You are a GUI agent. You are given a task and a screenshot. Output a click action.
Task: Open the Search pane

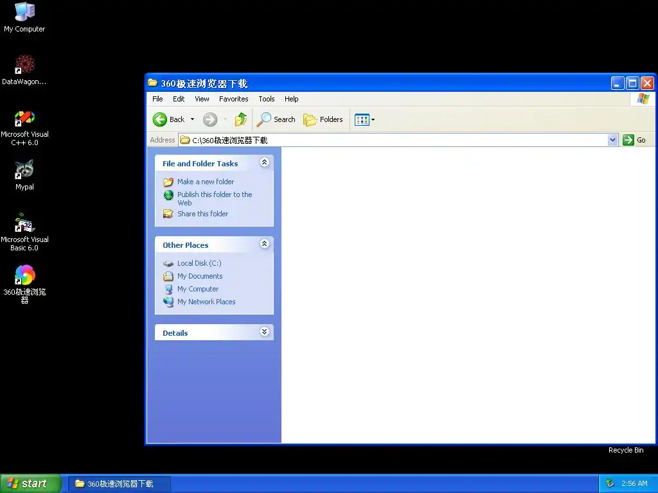click(276, 119)
